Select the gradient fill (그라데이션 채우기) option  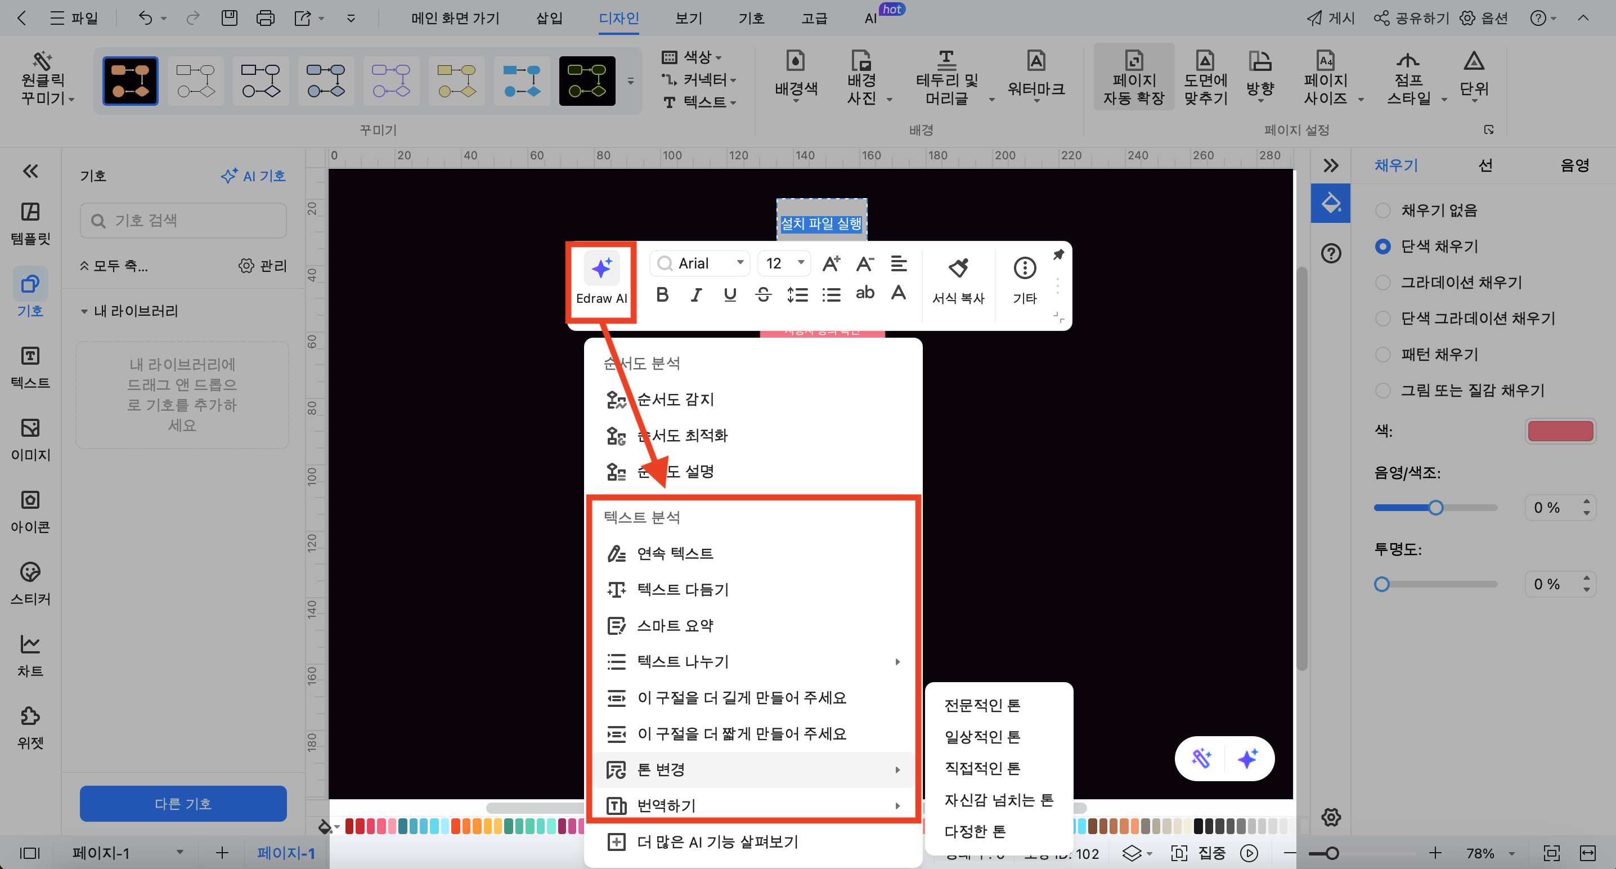(x=1382, y=283)
